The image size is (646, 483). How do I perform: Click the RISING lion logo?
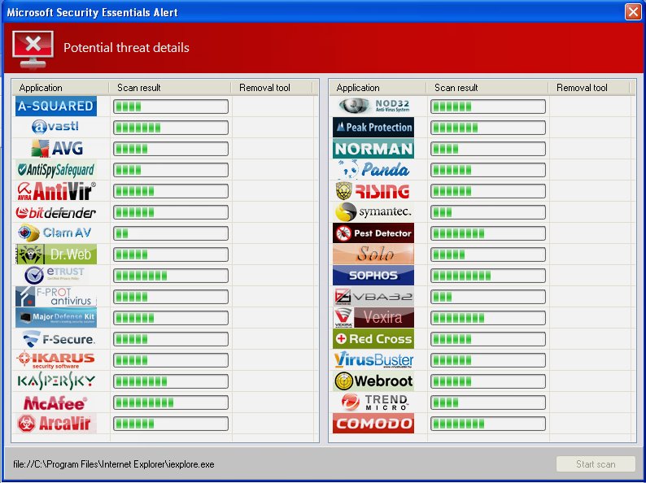tap(373, 191)
